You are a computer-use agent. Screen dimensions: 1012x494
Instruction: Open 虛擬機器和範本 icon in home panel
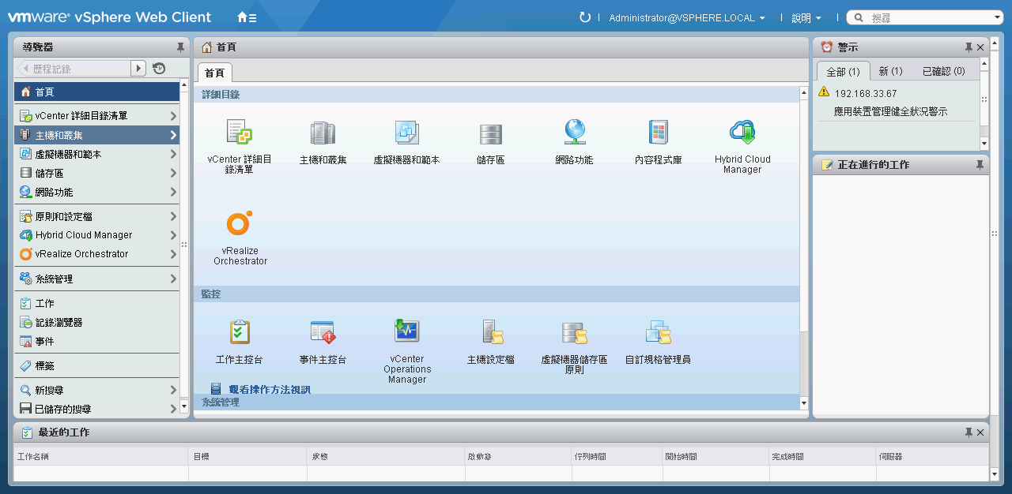click(x=406, y=133)
